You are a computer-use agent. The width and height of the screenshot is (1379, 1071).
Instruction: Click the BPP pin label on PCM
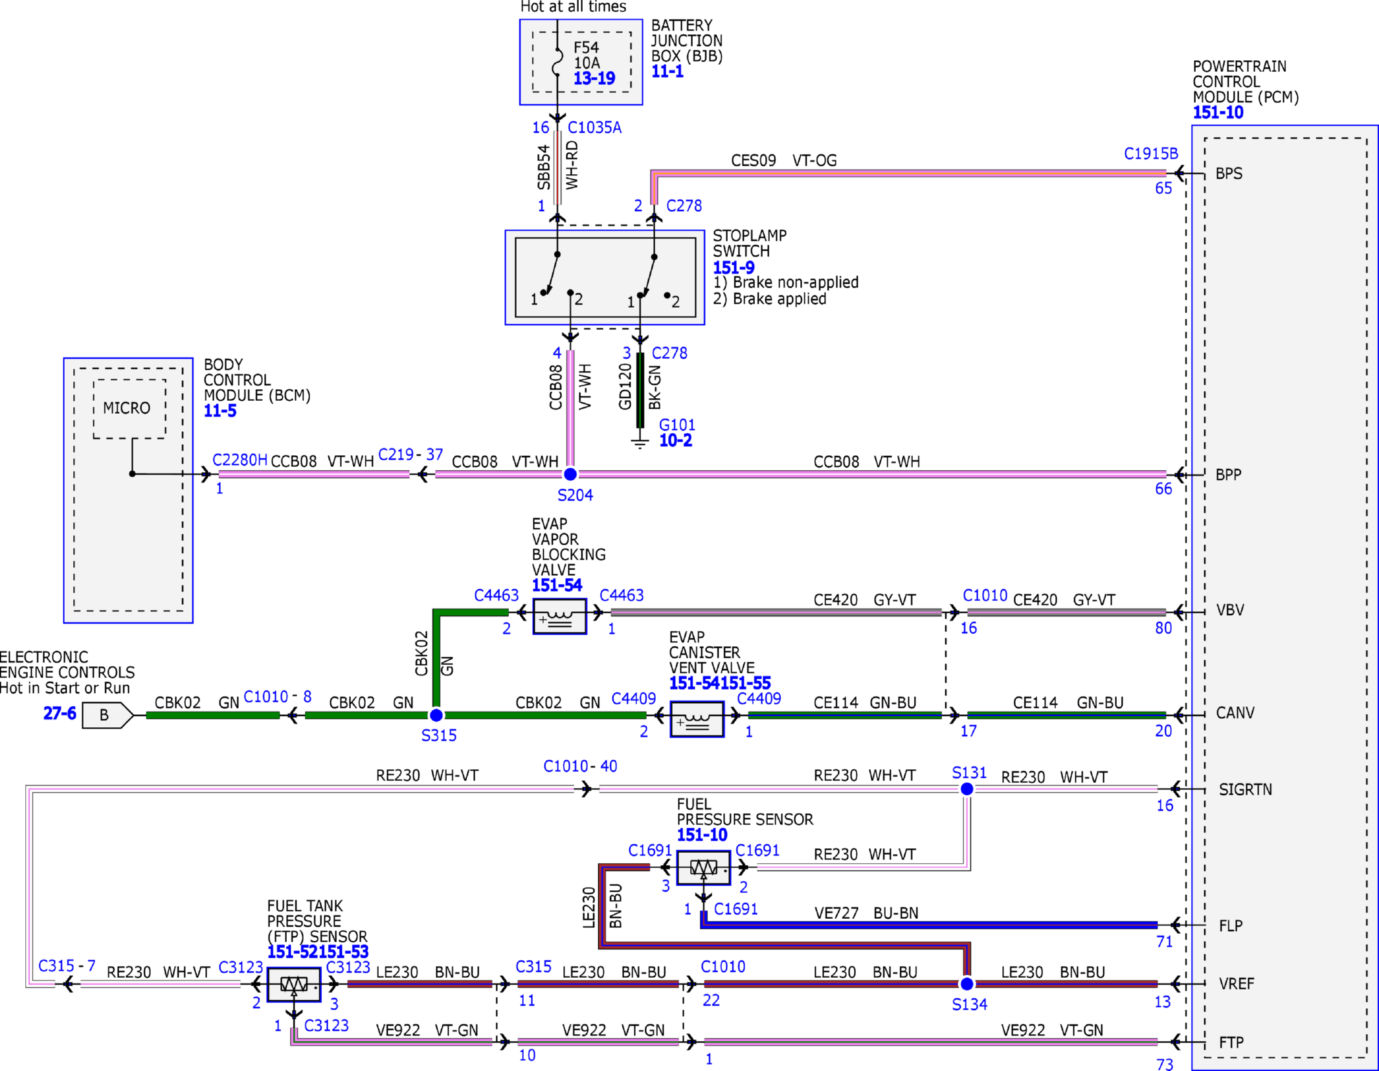point(1228,475)
